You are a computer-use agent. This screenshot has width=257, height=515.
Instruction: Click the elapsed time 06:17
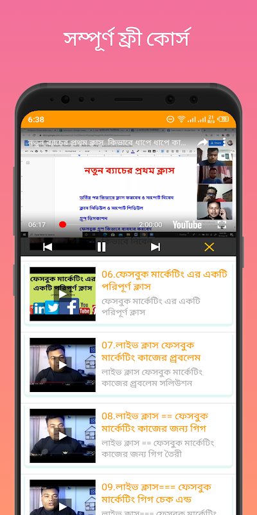tap(37, 225)
